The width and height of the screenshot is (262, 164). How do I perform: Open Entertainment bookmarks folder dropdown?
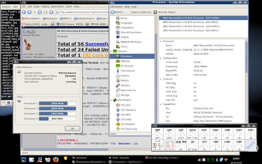[x=84, y=18]
